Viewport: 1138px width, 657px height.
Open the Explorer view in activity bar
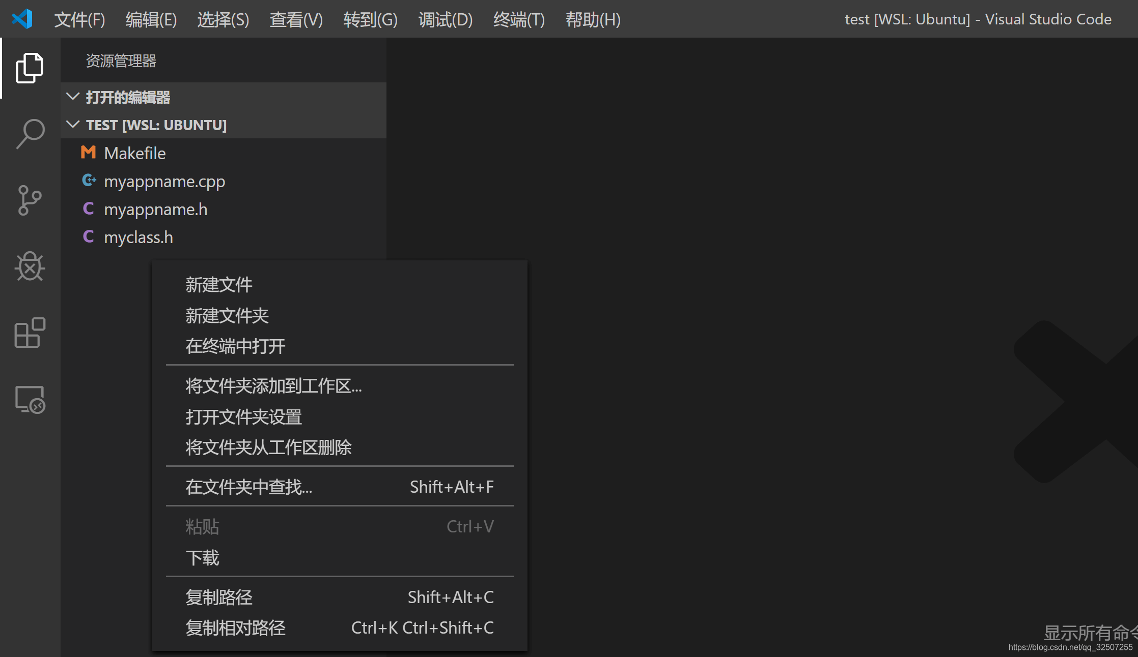(30, 68)
